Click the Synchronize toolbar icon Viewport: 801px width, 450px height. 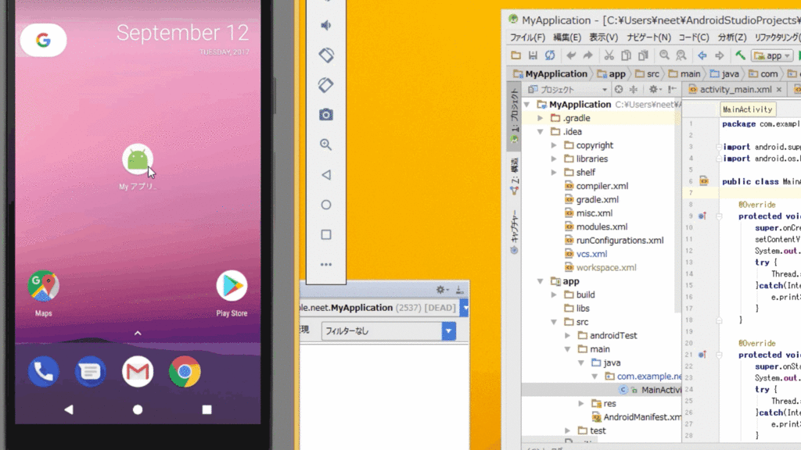tap(550, 55)
